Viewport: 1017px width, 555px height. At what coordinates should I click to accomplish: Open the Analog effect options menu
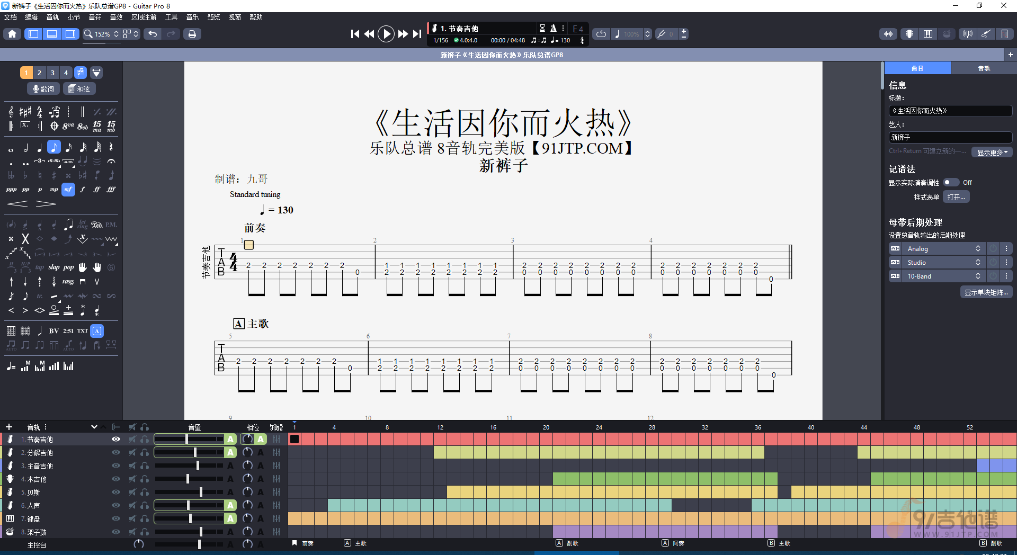(x=1006, y=248)
